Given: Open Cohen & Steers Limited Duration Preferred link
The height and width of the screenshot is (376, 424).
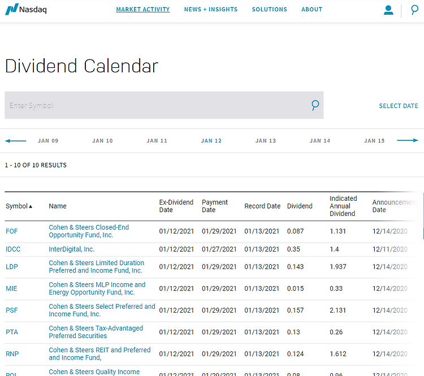Looking at the screenshot, I should point(96,267).
